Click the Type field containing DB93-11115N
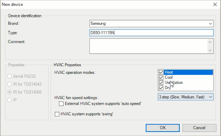The image size is (221, 136). [151, 33]
